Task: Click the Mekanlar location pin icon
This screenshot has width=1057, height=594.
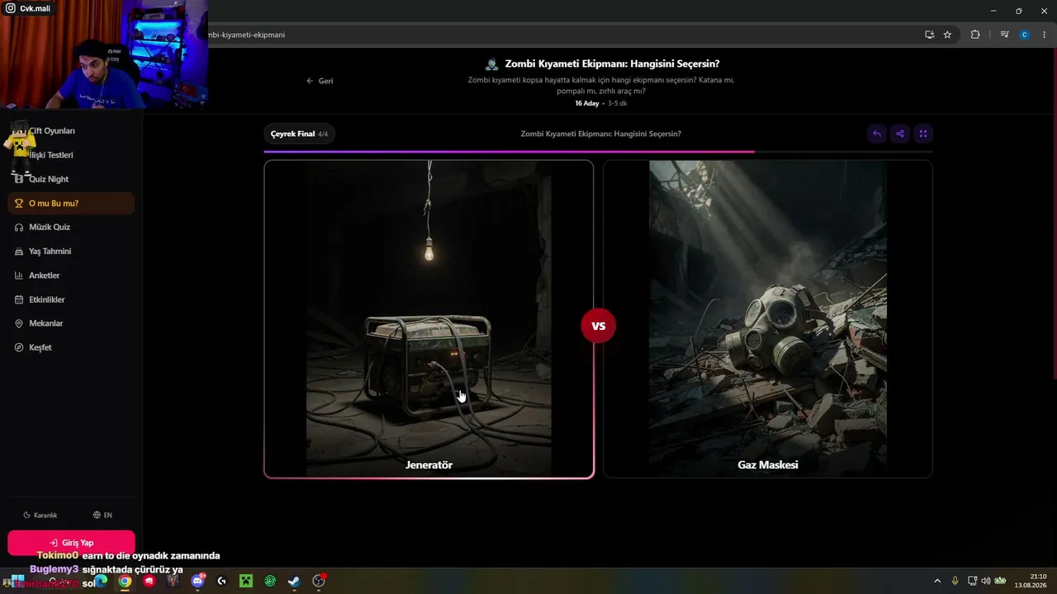Action: point(20,323)
